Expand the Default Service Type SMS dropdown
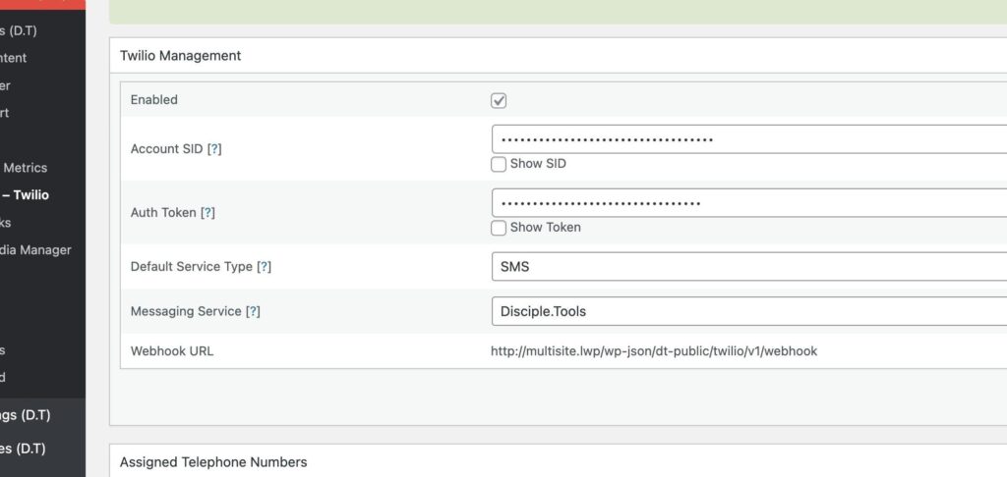The width and height of the screenshot is (1007, 477). [747, 267]
